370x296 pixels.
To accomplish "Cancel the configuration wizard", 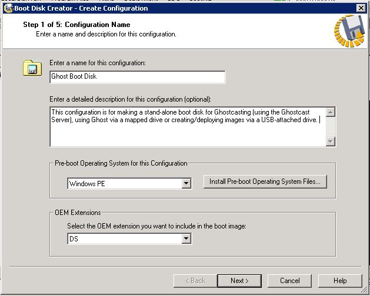I will click(290, 281).
